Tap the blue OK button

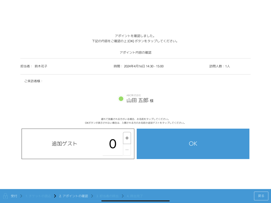(193, 144)
